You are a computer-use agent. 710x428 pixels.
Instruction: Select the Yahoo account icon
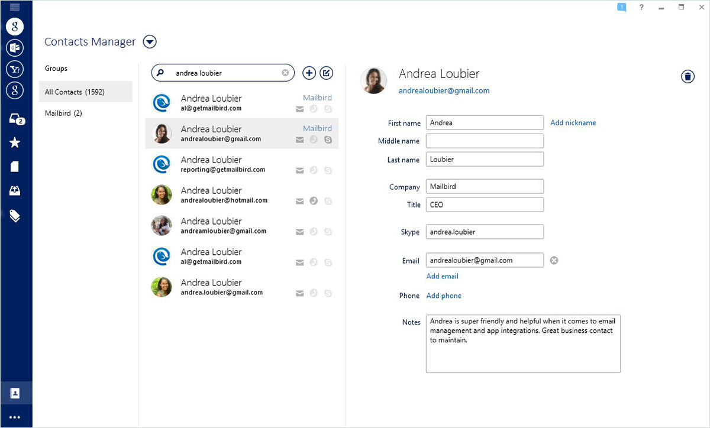15,69
